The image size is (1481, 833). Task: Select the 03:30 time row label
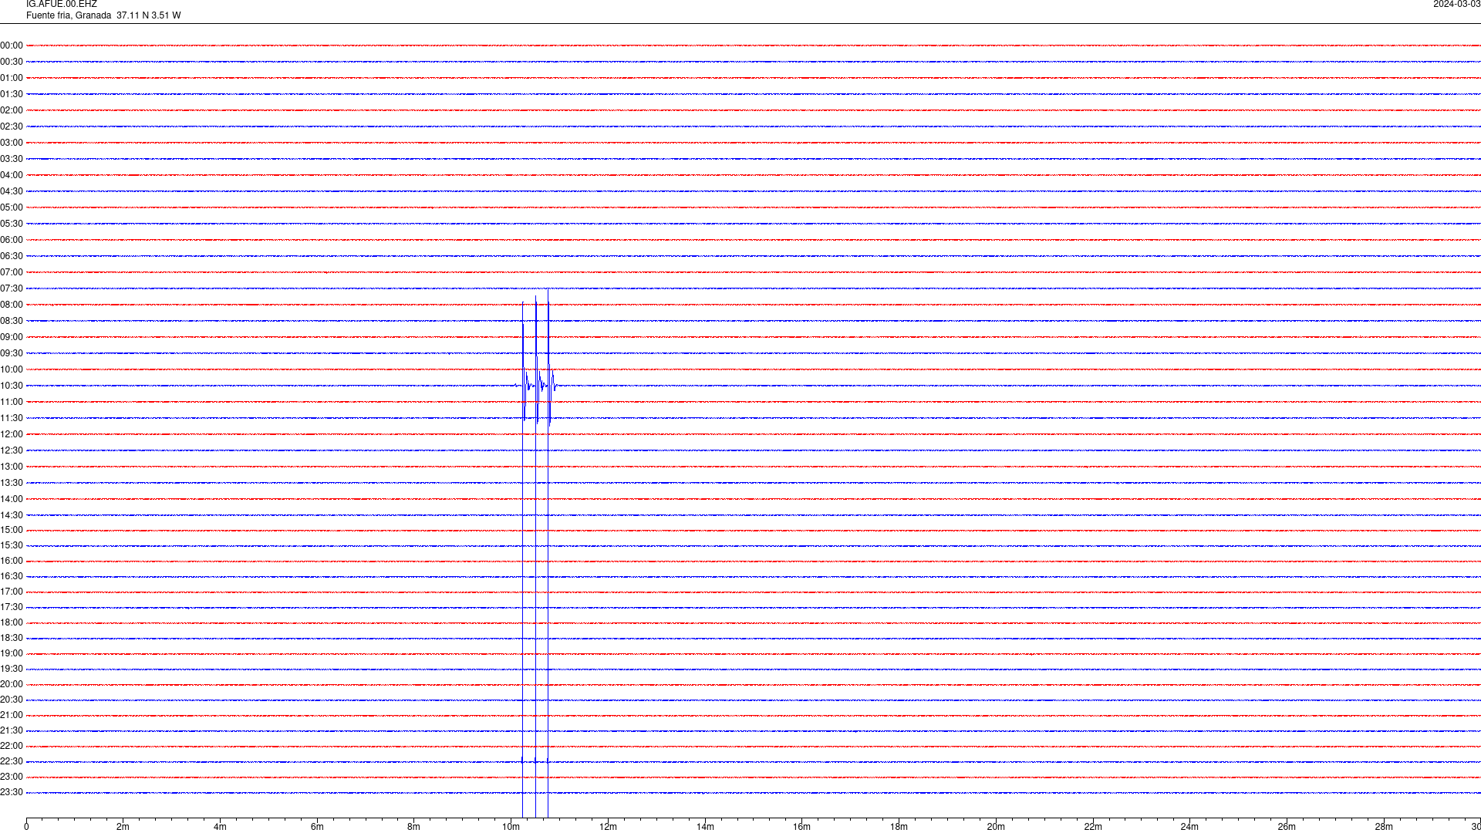pyautogui.click(x=12, y=159)
